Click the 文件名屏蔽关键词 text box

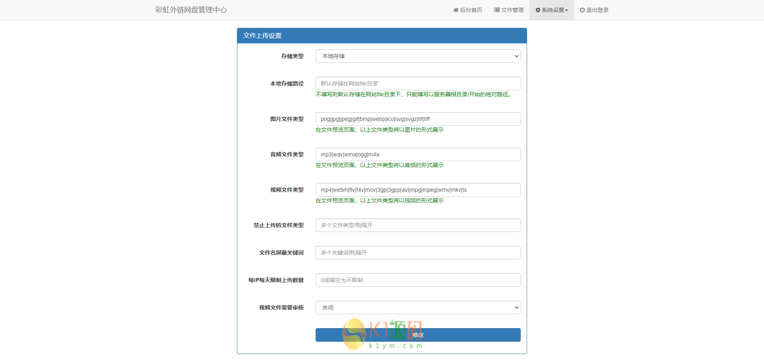pyautogui.click(x=418, y=253)
